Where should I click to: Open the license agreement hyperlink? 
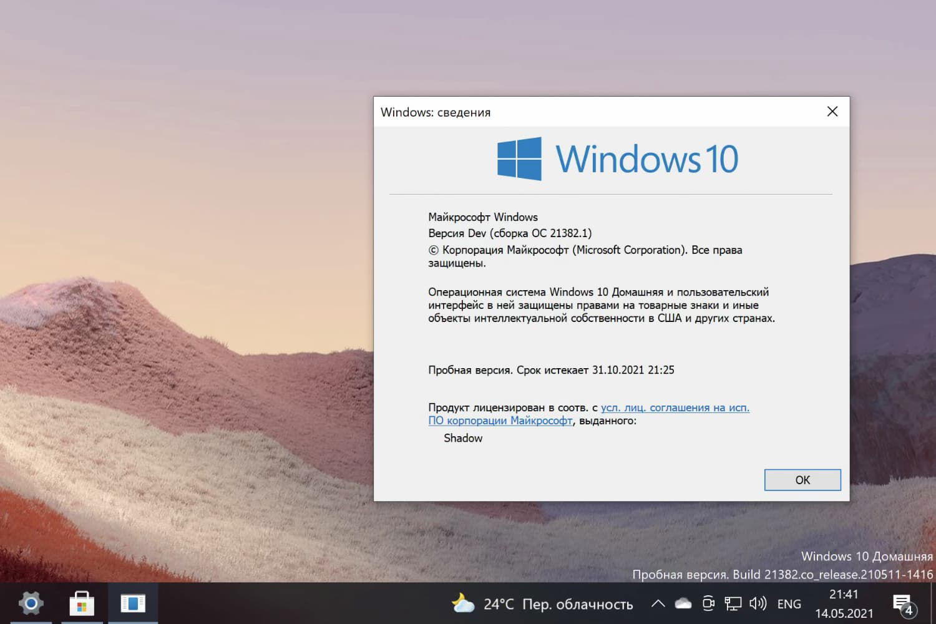pyautogui.click(x=675, y=407)
